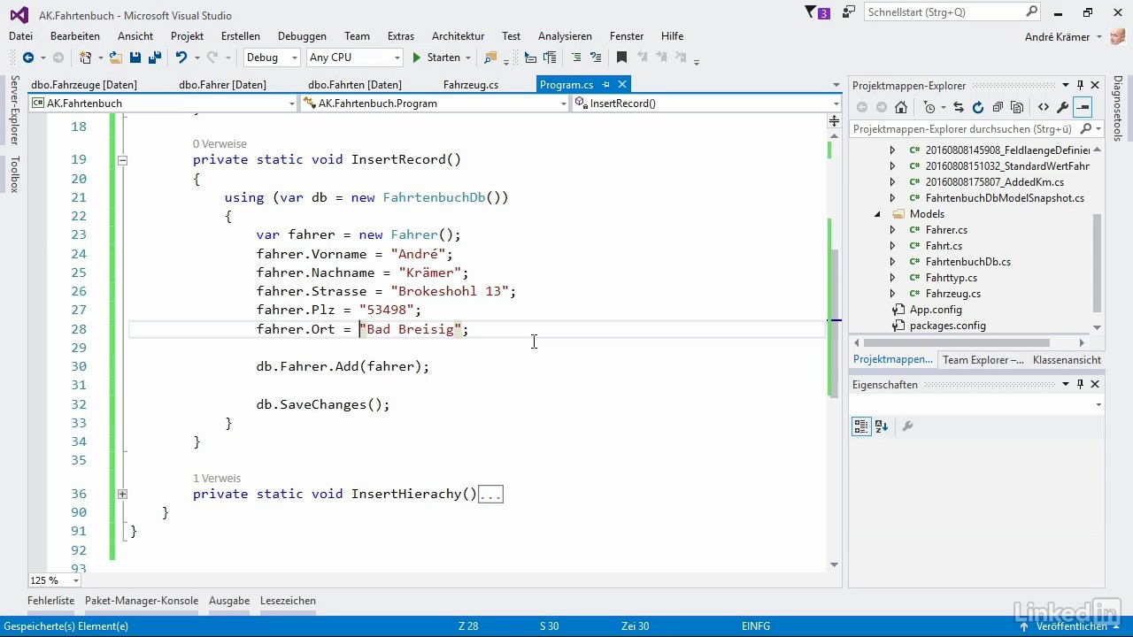Click the Projektmappen-Explorer search field
This screenshot has width=1133, height=637.
[x=977, y=129]
